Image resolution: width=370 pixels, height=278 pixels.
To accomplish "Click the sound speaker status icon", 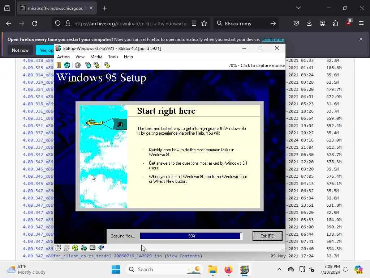I will [x=101, y=248].
